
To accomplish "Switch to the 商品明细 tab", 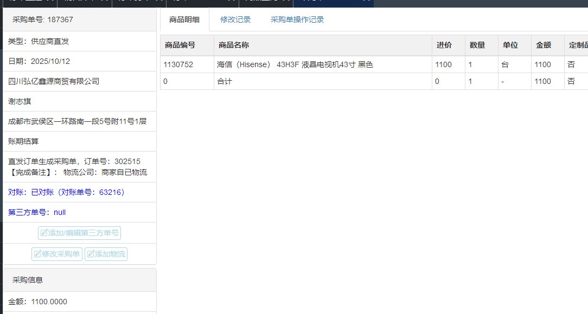I will point(184,19).
